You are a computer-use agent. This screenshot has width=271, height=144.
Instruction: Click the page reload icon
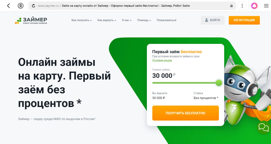[x=34, y=6]
